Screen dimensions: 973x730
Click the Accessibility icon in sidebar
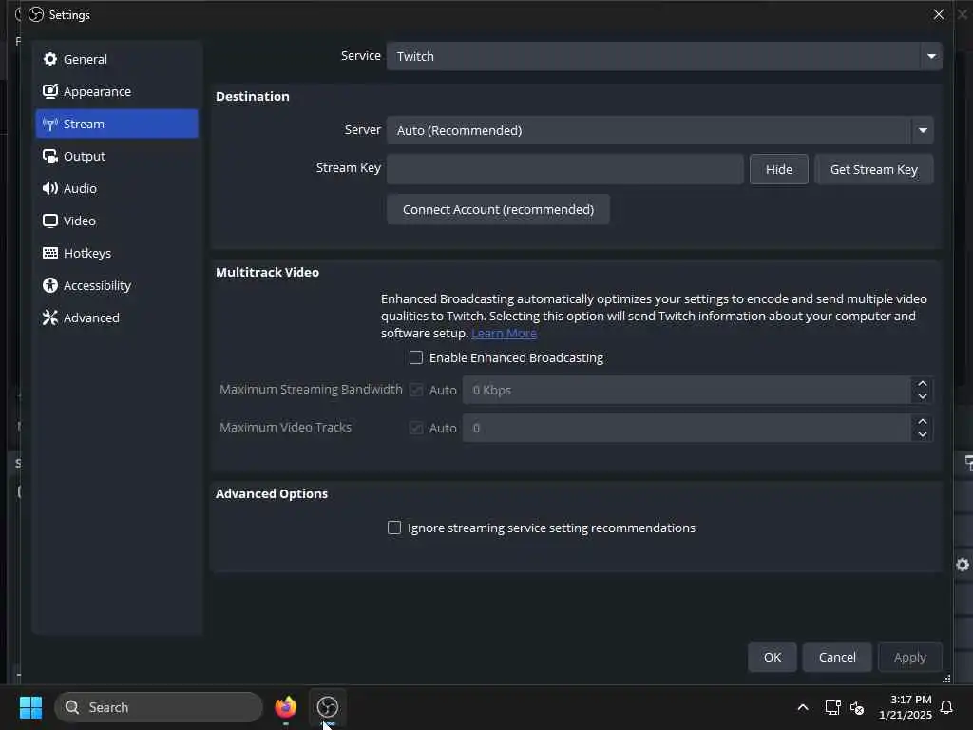coord(50,285)
